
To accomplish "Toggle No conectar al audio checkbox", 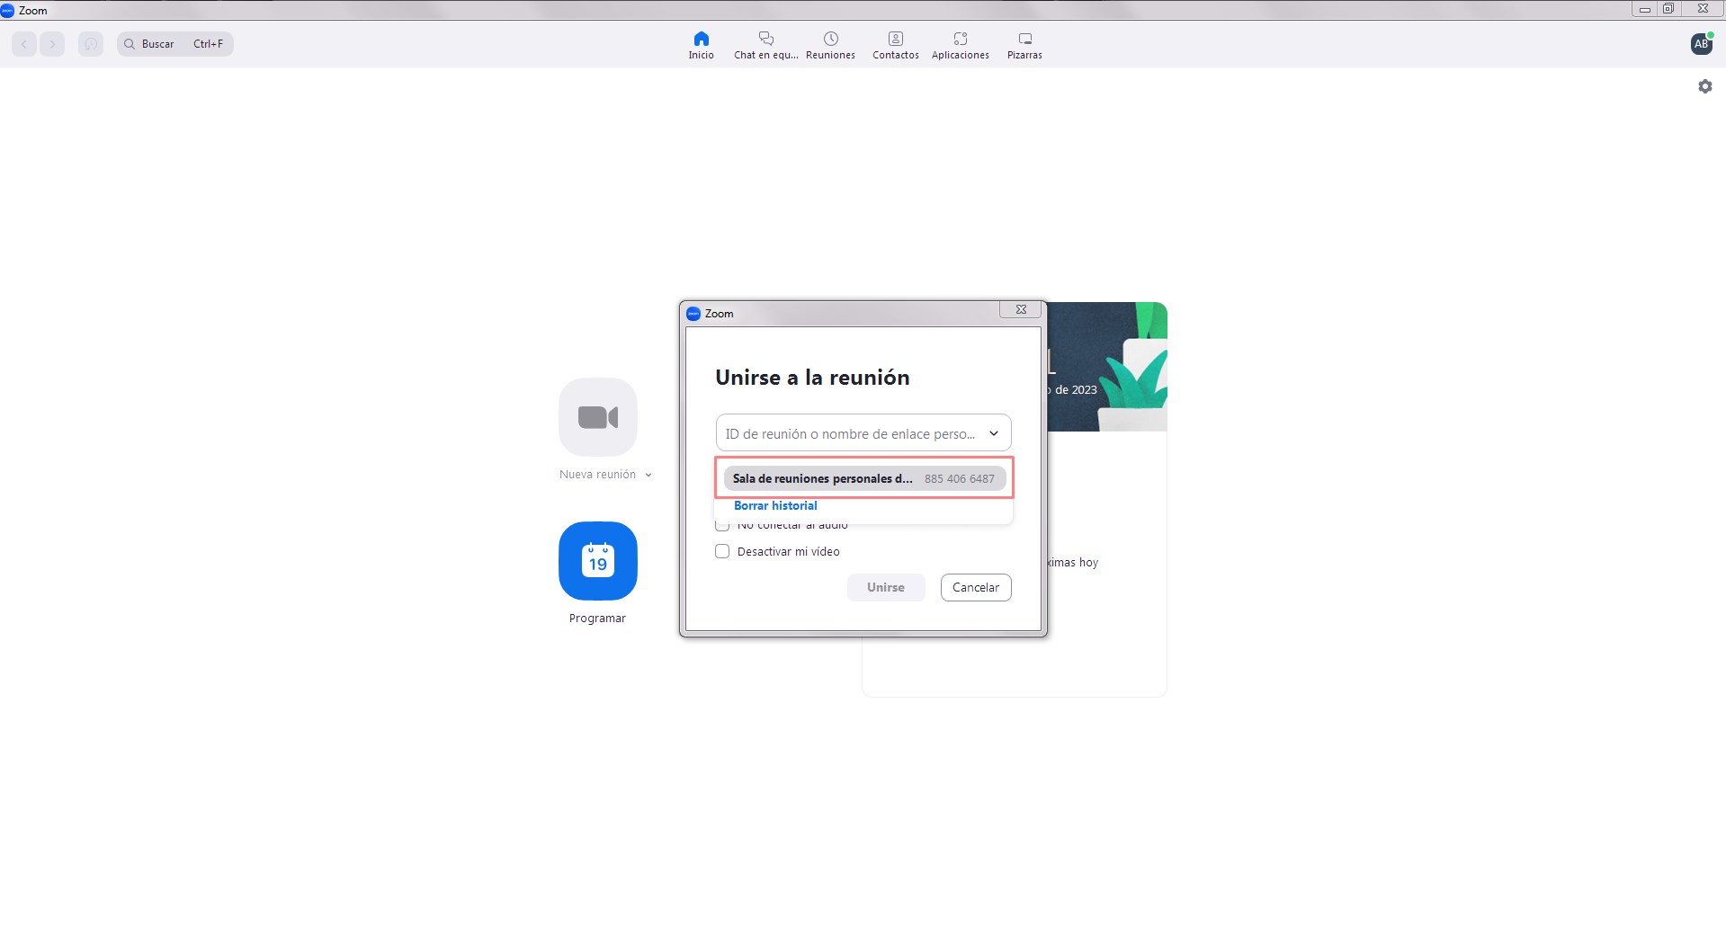I will point(722,525).
